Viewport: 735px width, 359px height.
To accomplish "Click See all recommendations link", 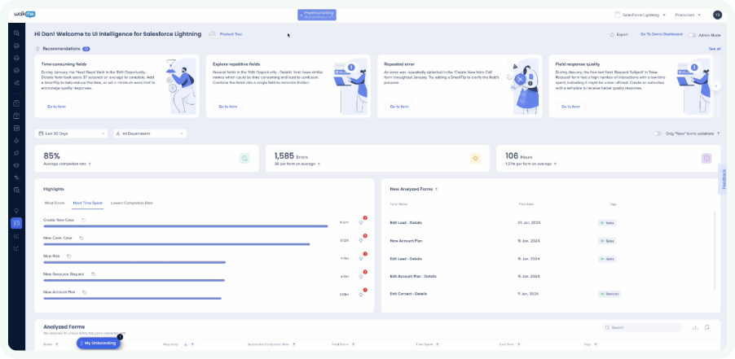I will point(715,49).
